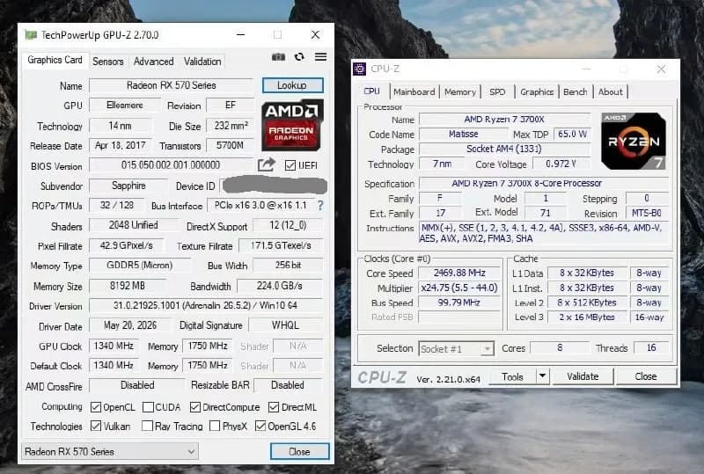Click the CPU-Z title bar app icon
The height and width of the screenshot is (474, 704).
coord(360,69)
